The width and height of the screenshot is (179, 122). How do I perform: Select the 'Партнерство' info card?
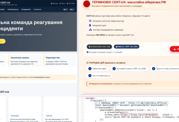(x=60, y=60)
